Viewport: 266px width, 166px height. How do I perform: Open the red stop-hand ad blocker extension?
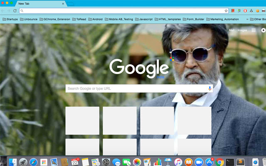pyautogui.click(x=245, y=11)
